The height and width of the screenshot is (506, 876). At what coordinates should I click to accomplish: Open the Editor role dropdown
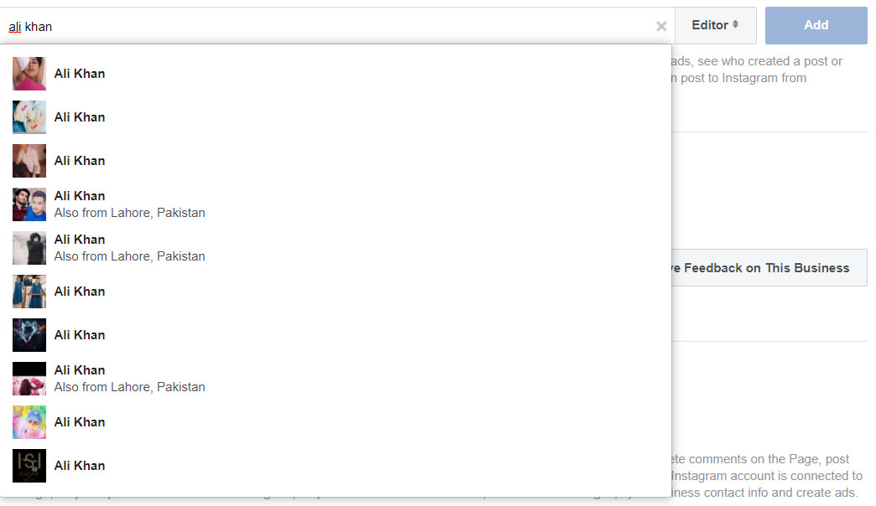point(715,25)
